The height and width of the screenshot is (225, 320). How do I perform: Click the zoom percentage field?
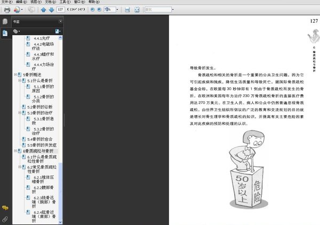(109, 10)
